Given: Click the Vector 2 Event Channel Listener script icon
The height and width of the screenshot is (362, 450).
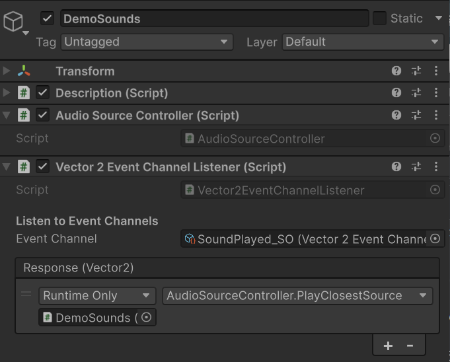Looking at the screenshot, I should coord(24,167).
